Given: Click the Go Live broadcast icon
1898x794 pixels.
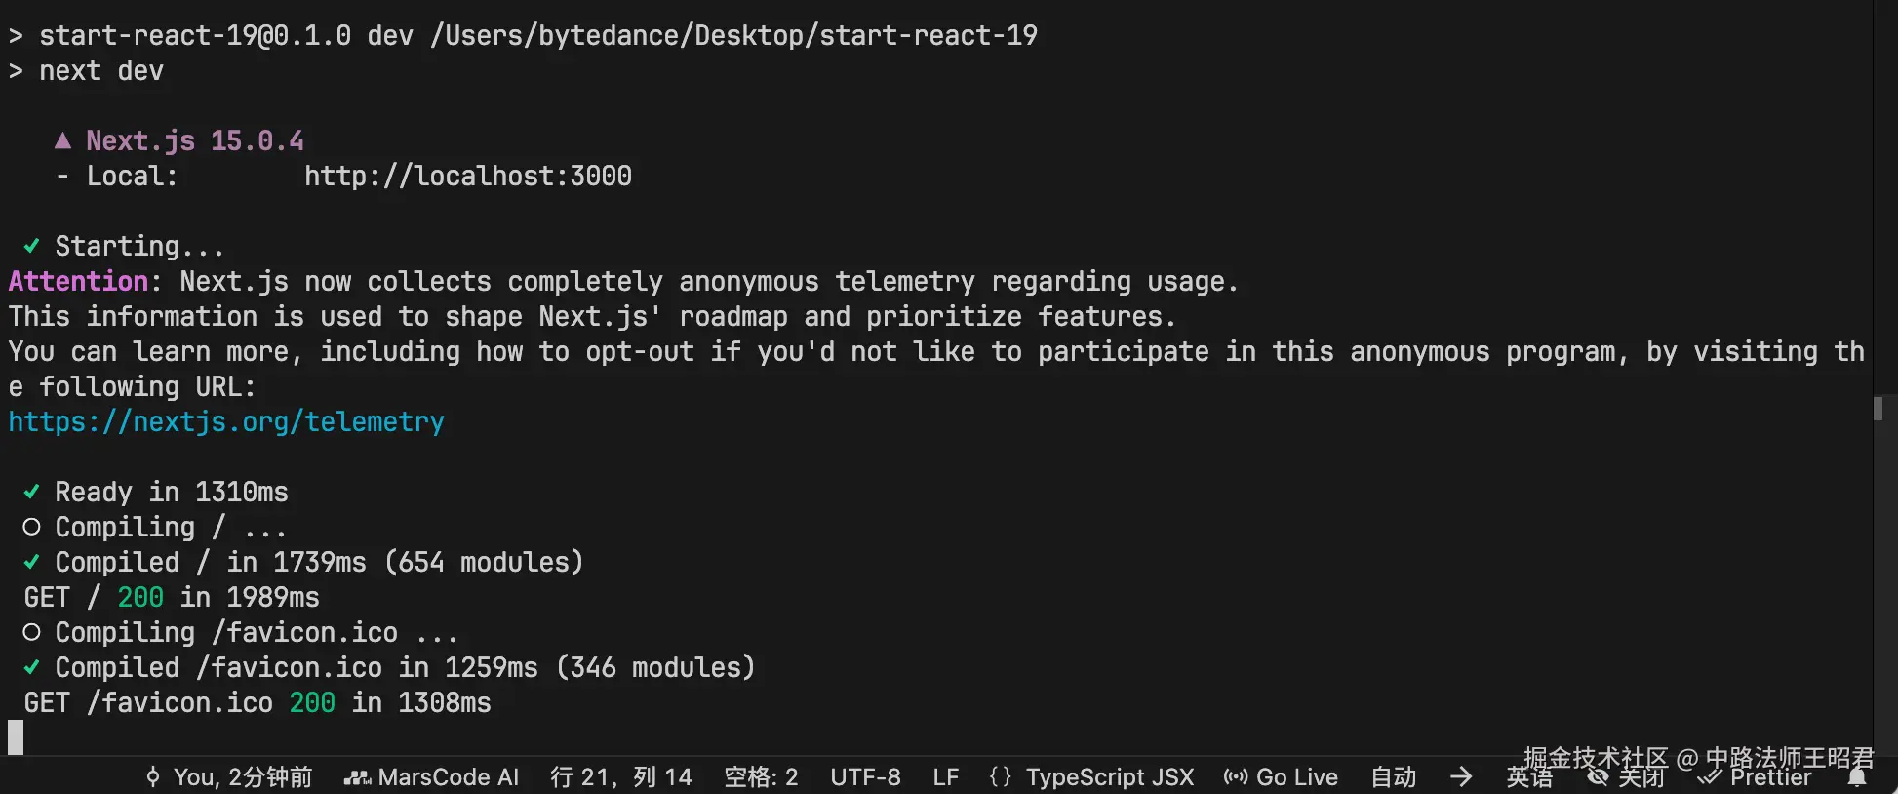Looking at the screenshot, I should pyautogui.click(x=1236, y=777).
